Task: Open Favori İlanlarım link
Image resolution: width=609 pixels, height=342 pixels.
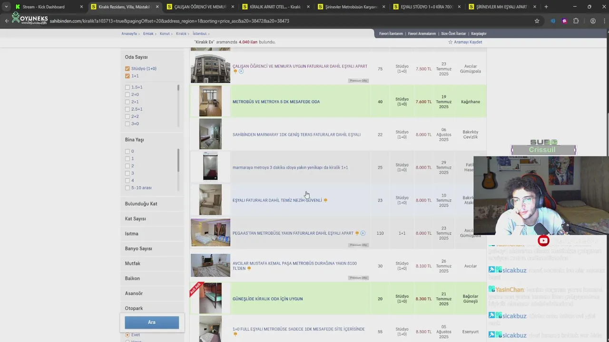Action: coord(391,34)
